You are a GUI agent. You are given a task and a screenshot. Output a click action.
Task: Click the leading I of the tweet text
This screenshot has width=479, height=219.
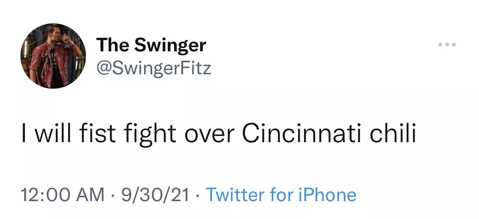23,133
